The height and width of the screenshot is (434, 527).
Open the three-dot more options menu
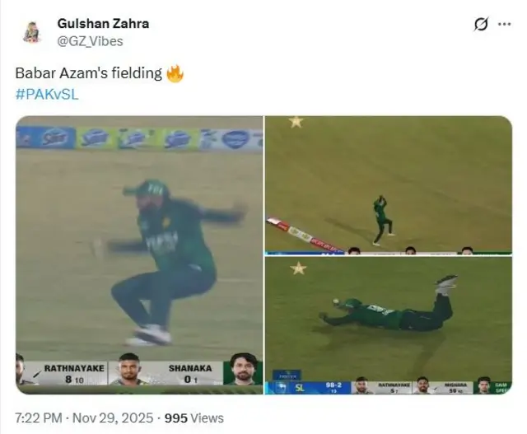pos(505,24)
